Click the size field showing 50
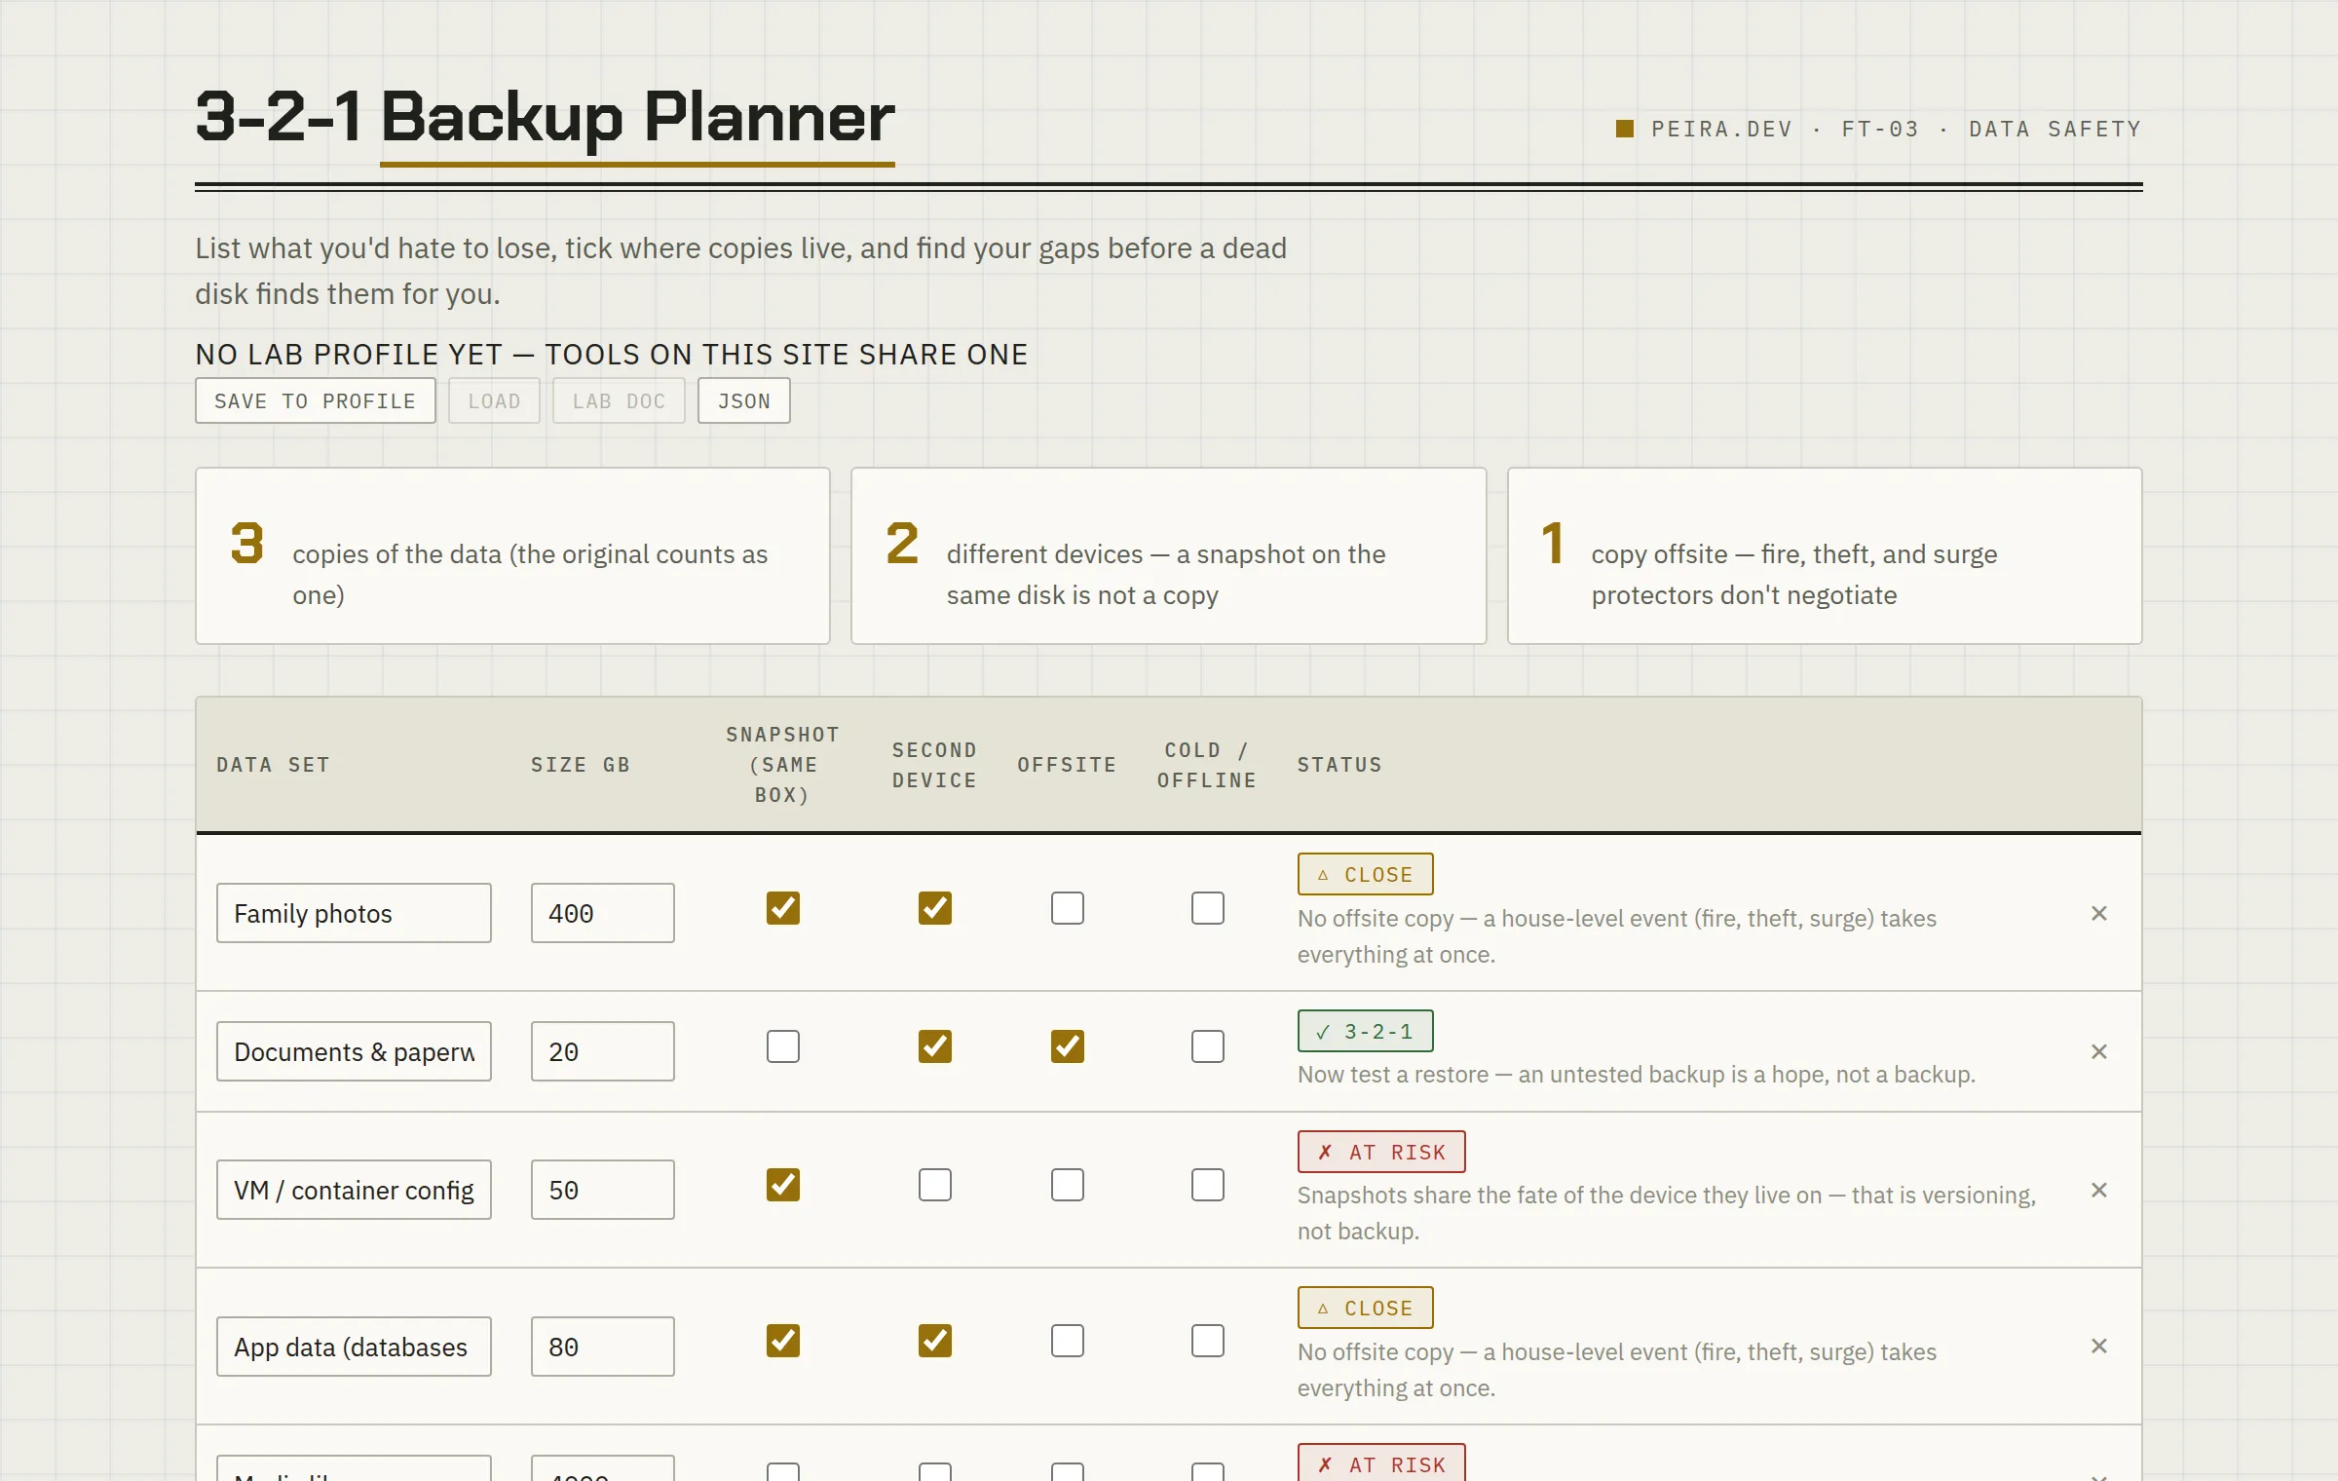Image resolution: width=2338 pixels, height=1481 pixels. click(602, 1190)
